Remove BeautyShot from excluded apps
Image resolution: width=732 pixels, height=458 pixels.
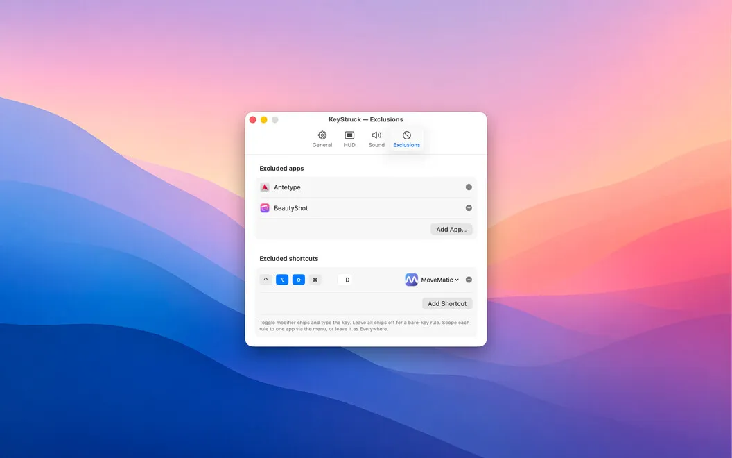(469, 208)
